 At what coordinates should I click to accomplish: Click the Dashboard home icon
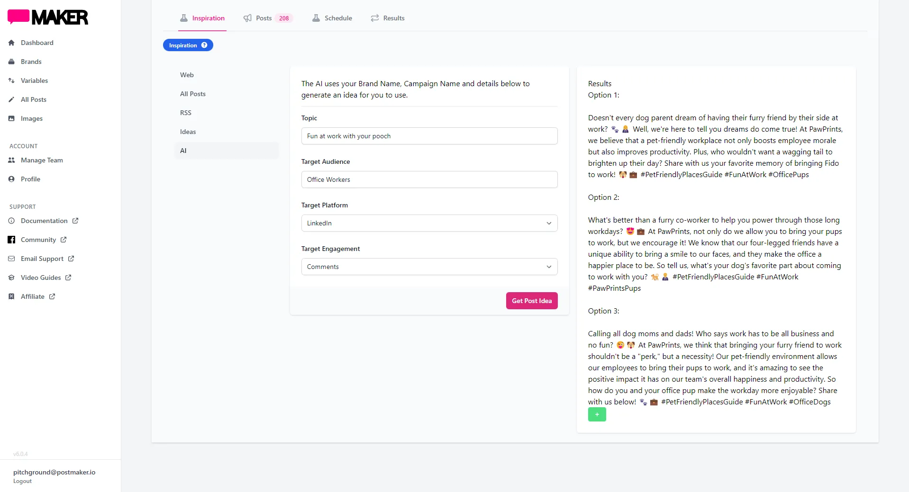pos(11,43)
